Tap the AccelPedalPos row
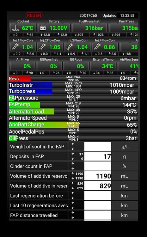This screenshot has height=237, width=147. pyautogui.click(x=73, y=131)
